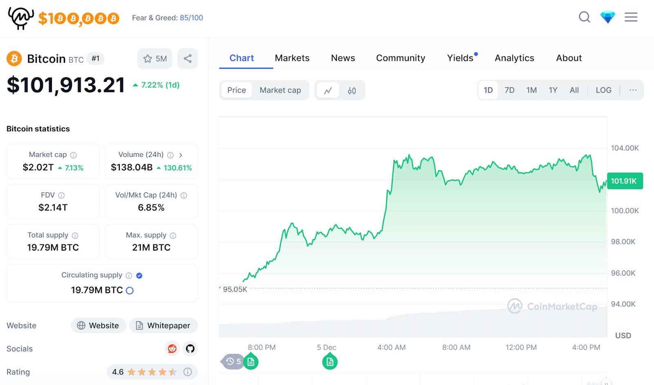The image size is (654, 385).
Task: Add Bitcoin to watchlist via star icon
Action: (148, 58)
